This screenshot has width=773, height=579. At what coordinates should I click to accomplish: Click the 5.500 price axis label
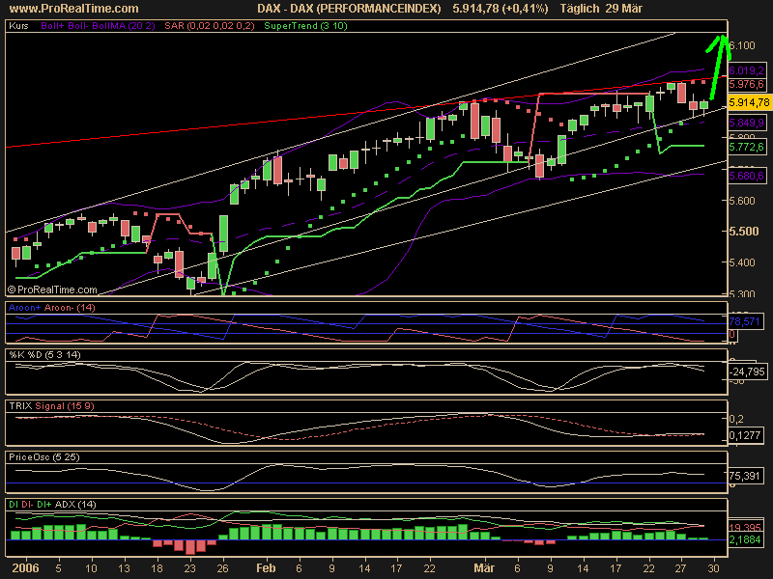(x=743, y=232)
